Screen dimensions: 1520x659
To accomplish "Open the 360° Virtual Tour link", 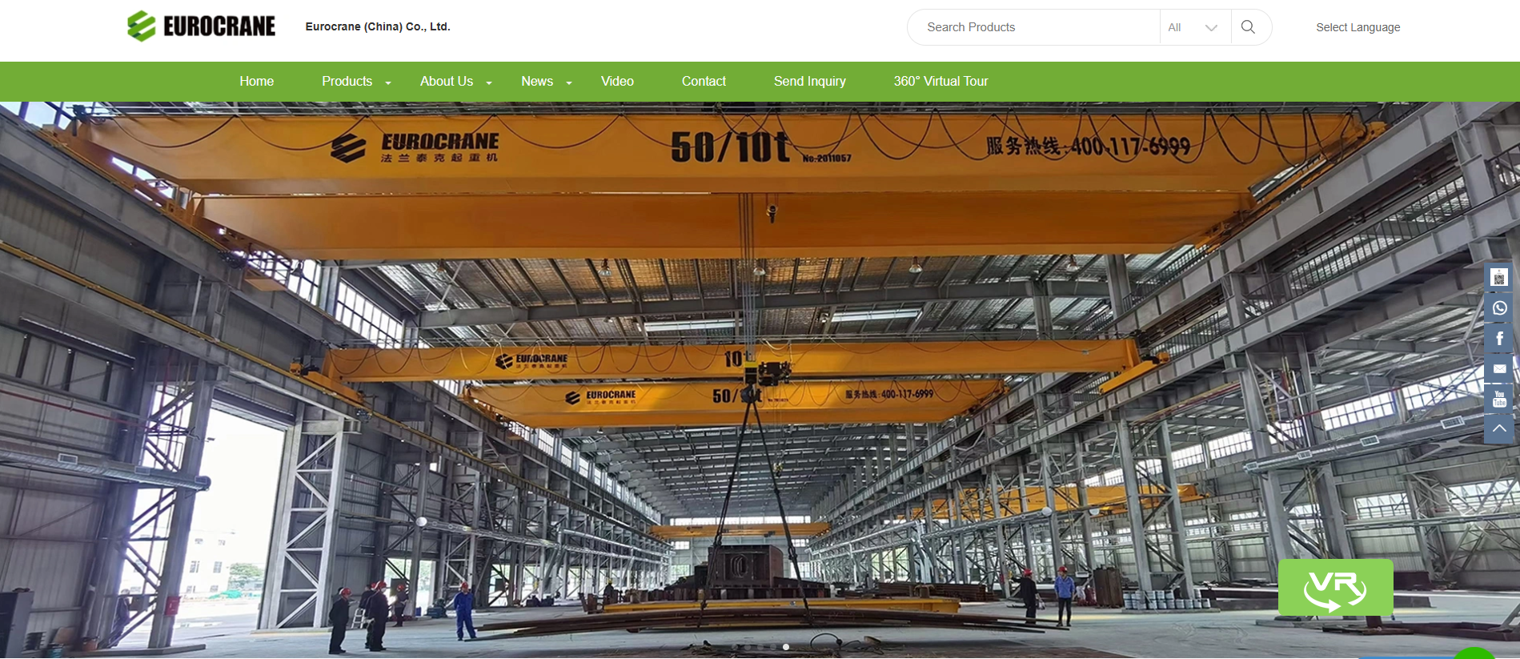I will pos(940,81).
